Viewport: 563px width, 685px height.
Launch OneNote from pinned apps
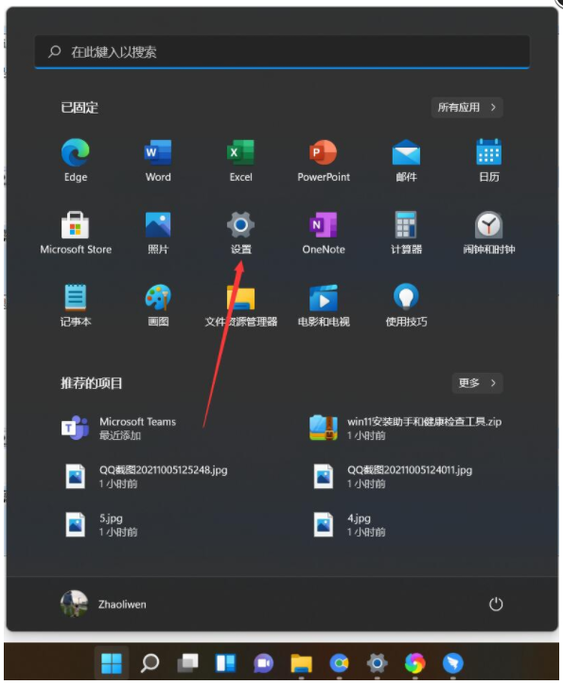pos(324,233)
